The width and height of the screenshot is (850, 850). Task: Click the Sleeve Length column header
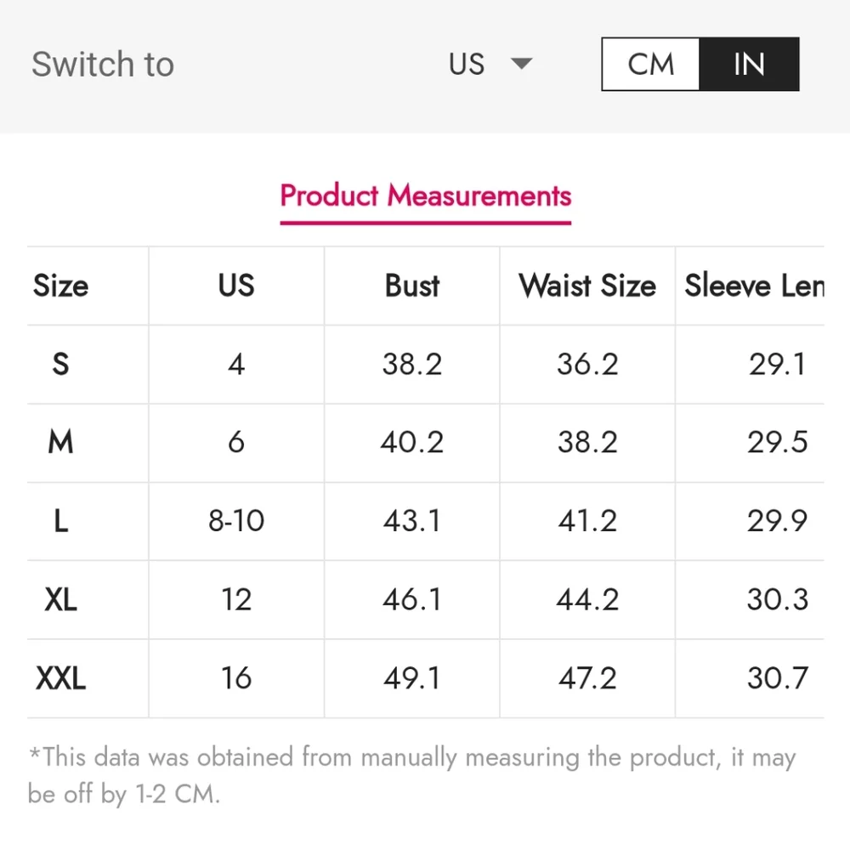pos(754,286)
